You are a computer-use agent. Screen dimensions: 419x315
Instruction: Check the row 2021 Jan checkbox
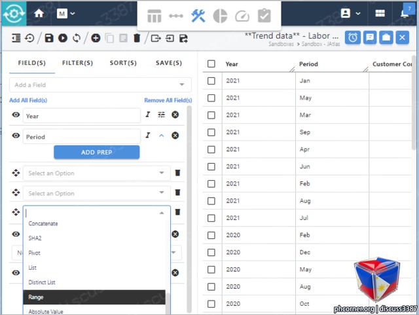point(211,81)
